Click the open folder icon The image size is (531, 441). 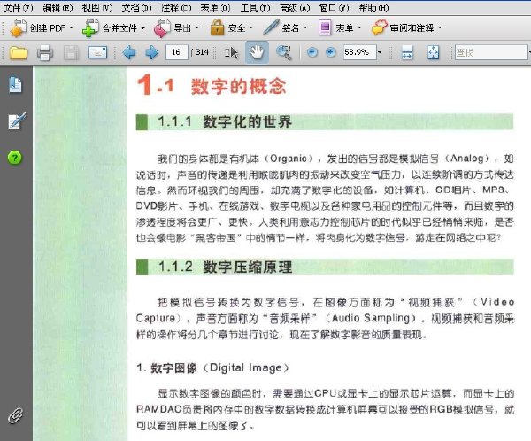click(x=19, y=53)
